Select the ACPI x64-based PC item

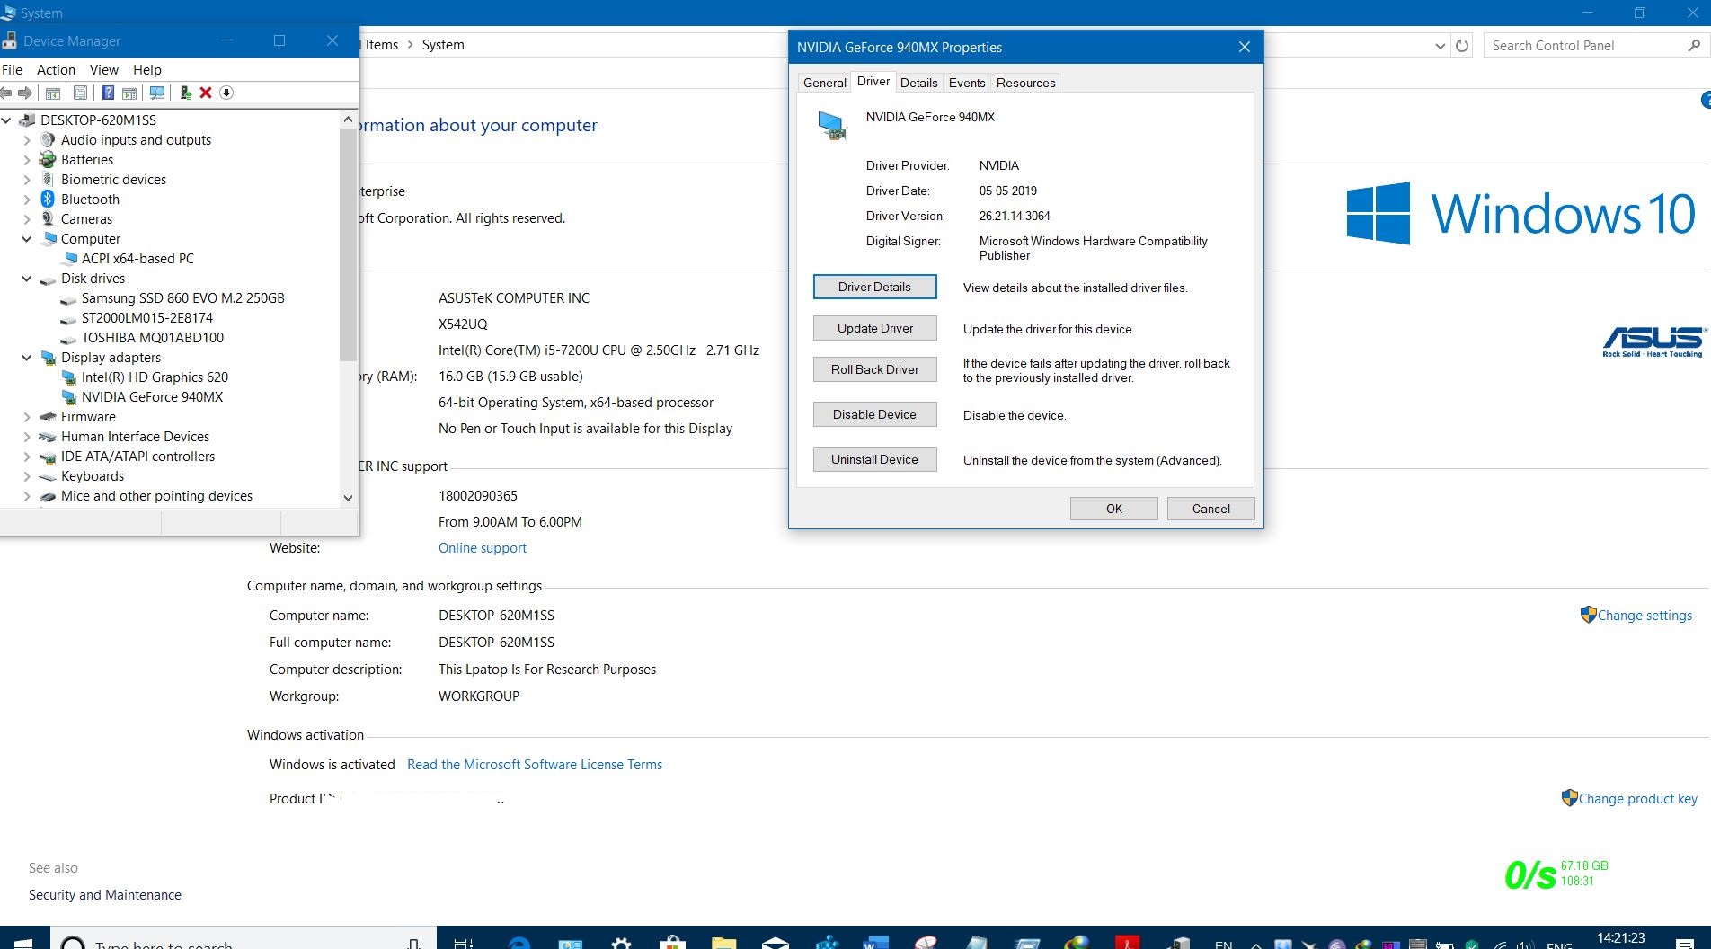tap(137, 259)
